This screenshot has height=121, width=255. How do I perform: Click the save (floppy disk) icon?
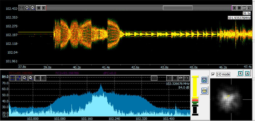(x=204, y=80)
